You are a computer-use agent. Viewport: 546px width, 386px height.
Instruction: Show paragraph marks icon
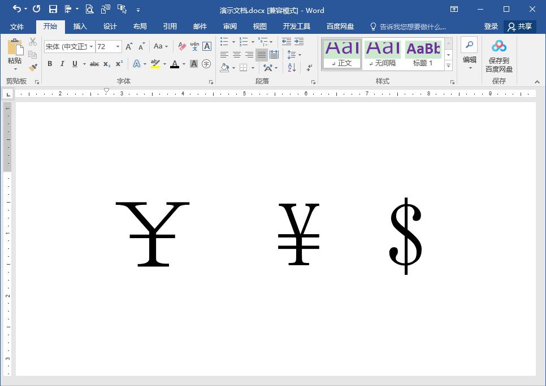pyautogui.click(x=309, y=68)
